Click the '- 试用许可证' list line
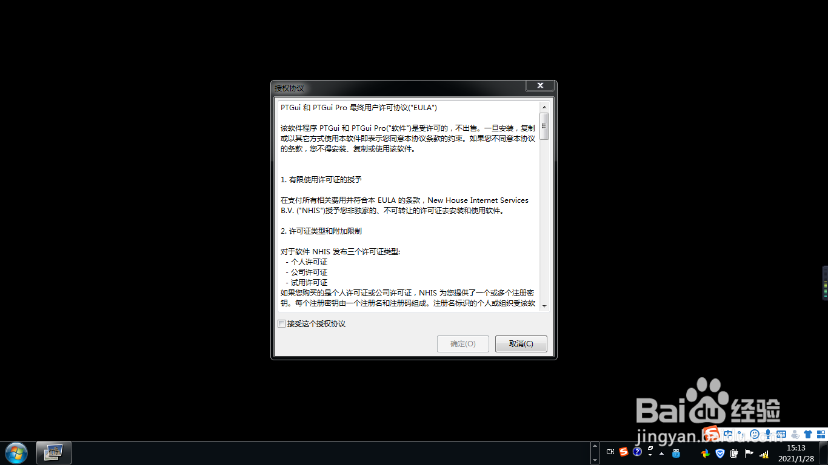The width and height of the screenshot is (828, 465). coord(307,283)
